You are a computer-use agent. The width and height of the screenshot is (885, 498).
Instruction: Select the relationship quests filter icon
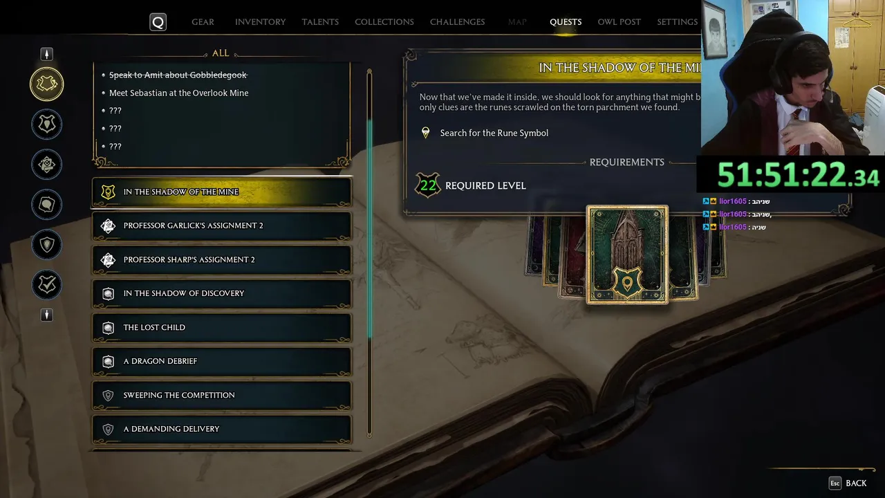pos(47,205)
